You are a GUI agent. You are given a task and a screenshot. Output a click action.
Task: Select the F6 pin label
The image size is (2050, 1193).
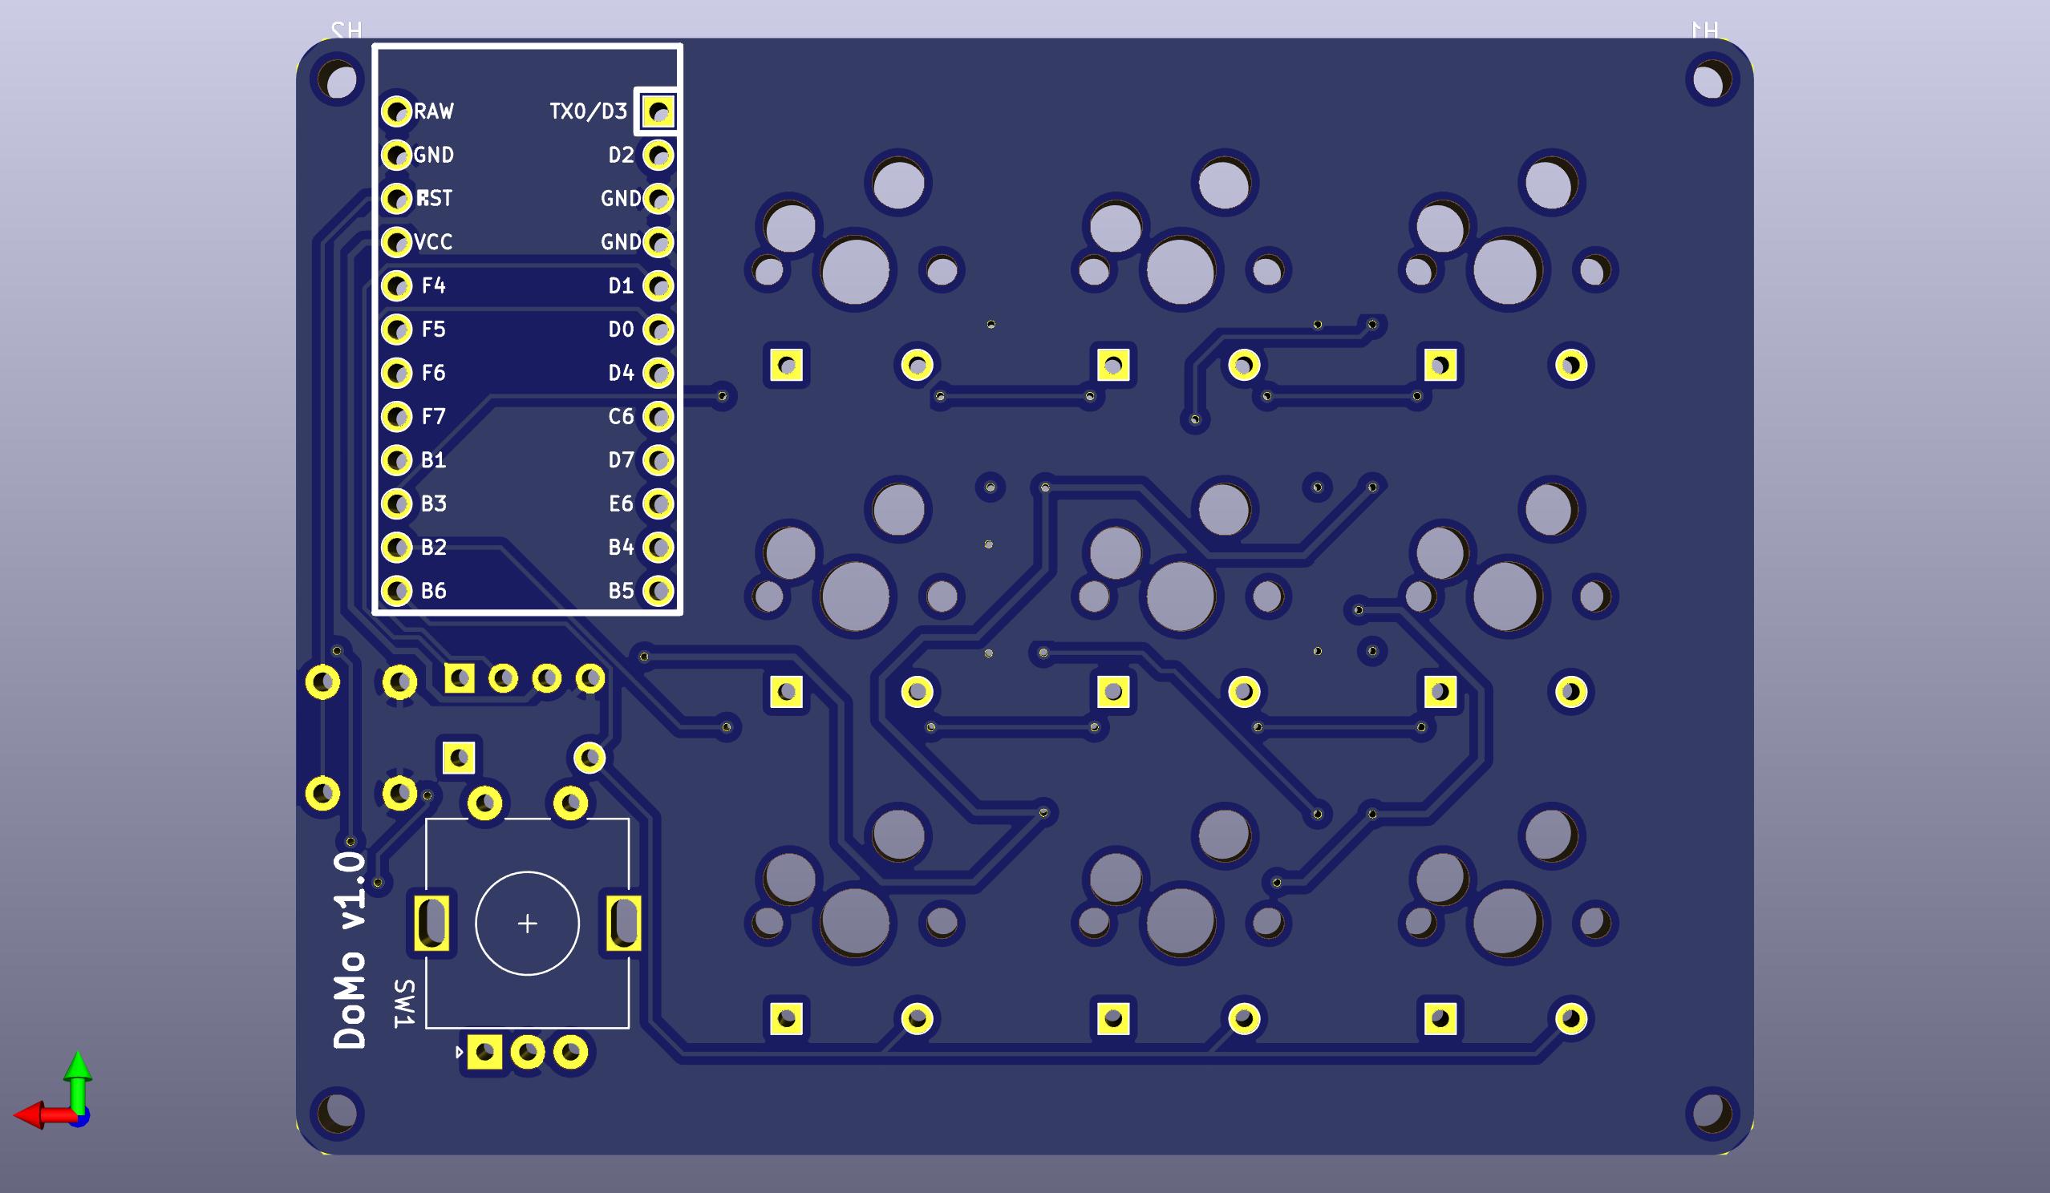point(434,374)
